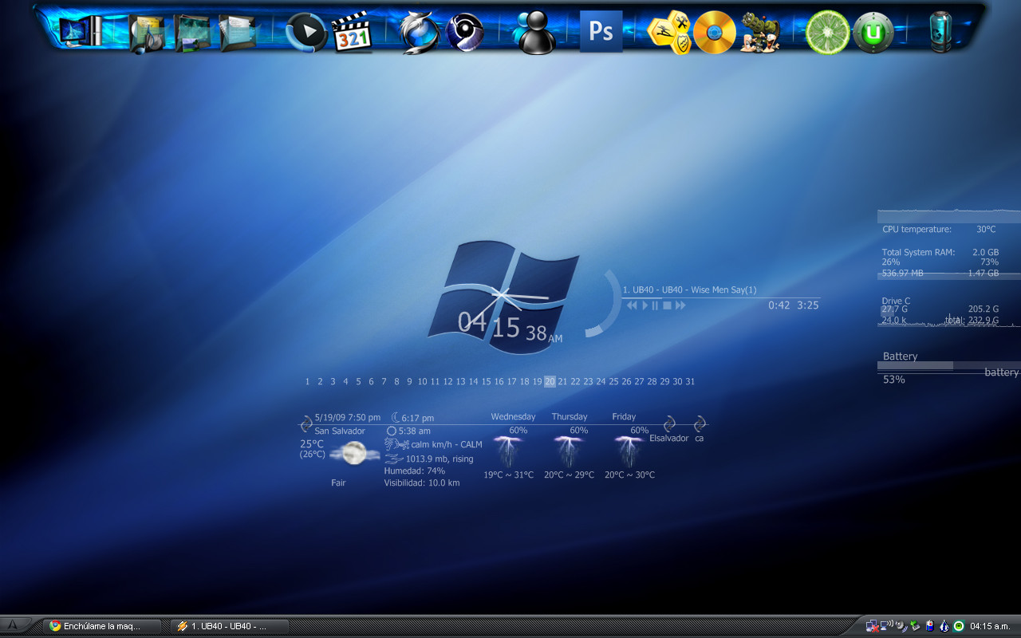Select day 31 in the calendar strip
The image size is (1021, 638).
point(690,381)
